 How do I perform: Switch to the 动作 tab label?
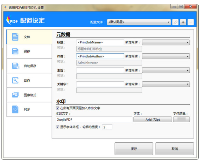coord(27,80)
